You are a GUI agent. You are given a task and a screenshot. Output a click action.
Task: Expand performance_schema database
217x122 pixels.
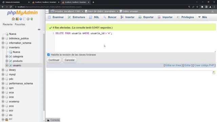pyautogui.click(x=3, y=83)
